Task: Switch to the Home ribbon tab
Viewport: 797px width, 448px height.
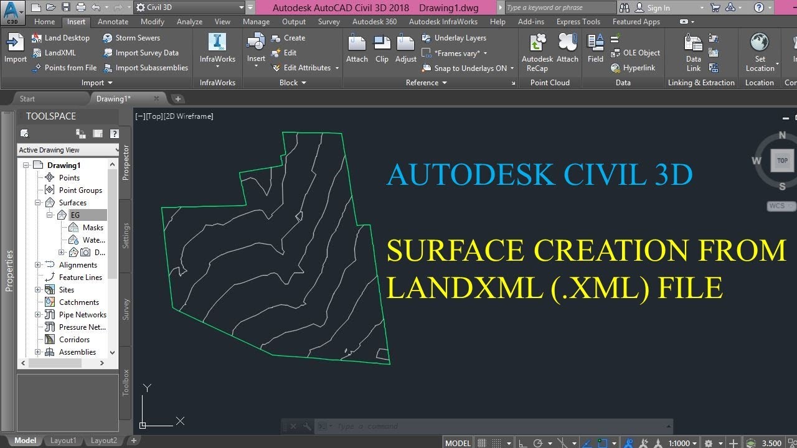Action: point(44,22)
